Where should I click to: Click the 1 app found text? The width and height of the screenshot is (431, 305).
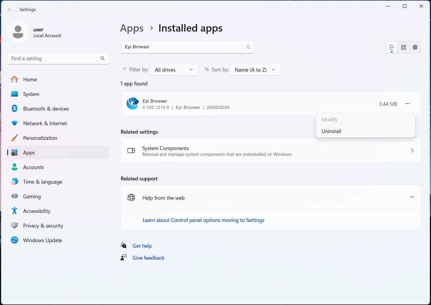point(134,84)
